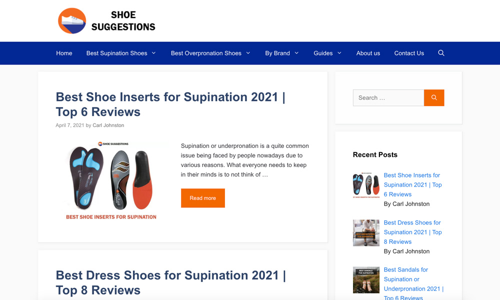
Task: Expand Best Overpronation Shoes dropdown arrow
Action: (x=248, y=53)
